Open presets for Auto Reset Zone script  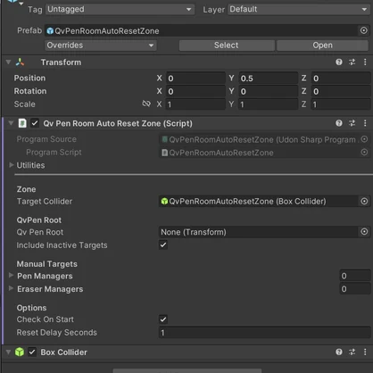352,123
